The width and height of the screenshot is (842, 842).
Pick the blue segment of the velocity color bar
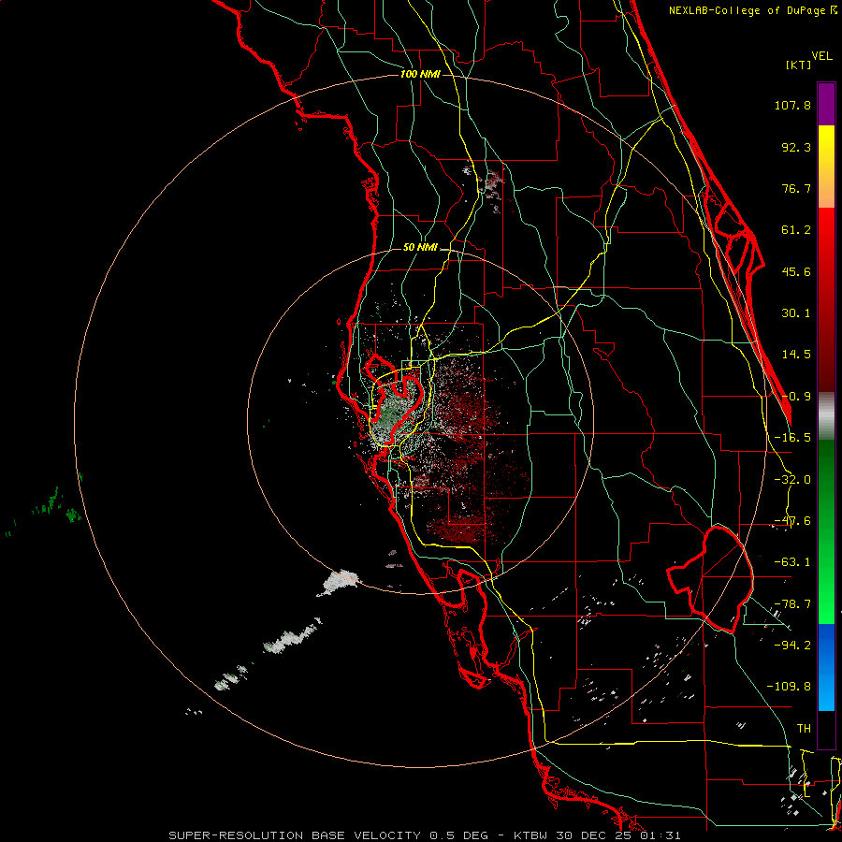(x=826, y=667)
